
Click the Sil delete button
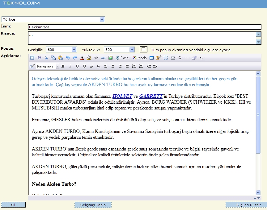13,205
